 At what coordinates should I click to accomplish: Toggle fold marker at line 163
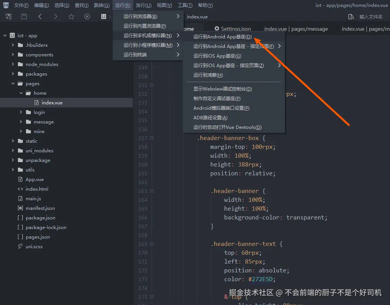click(x=152, y=191)
